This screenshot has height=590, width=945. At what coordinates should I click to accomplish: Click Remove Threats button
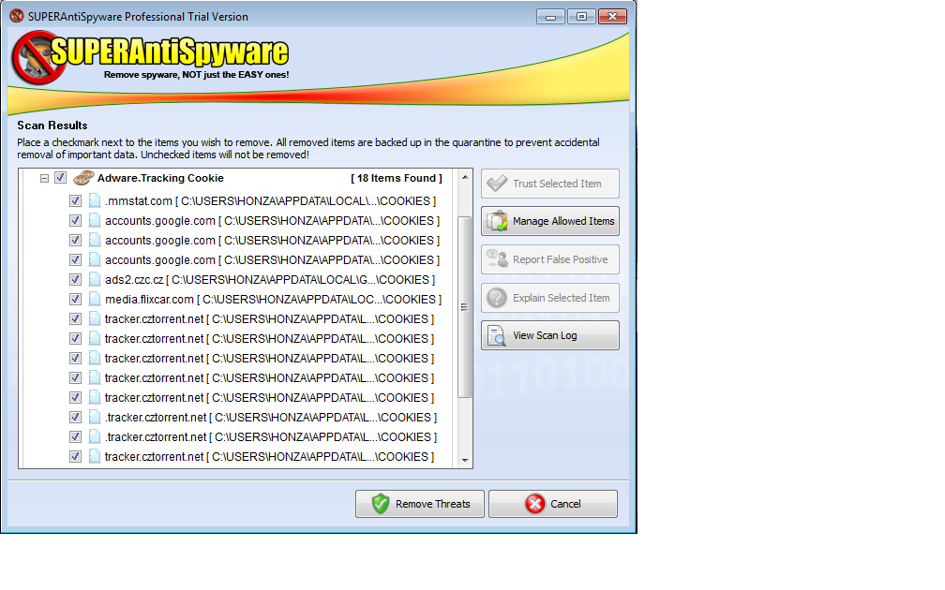[x=419, y=504]
